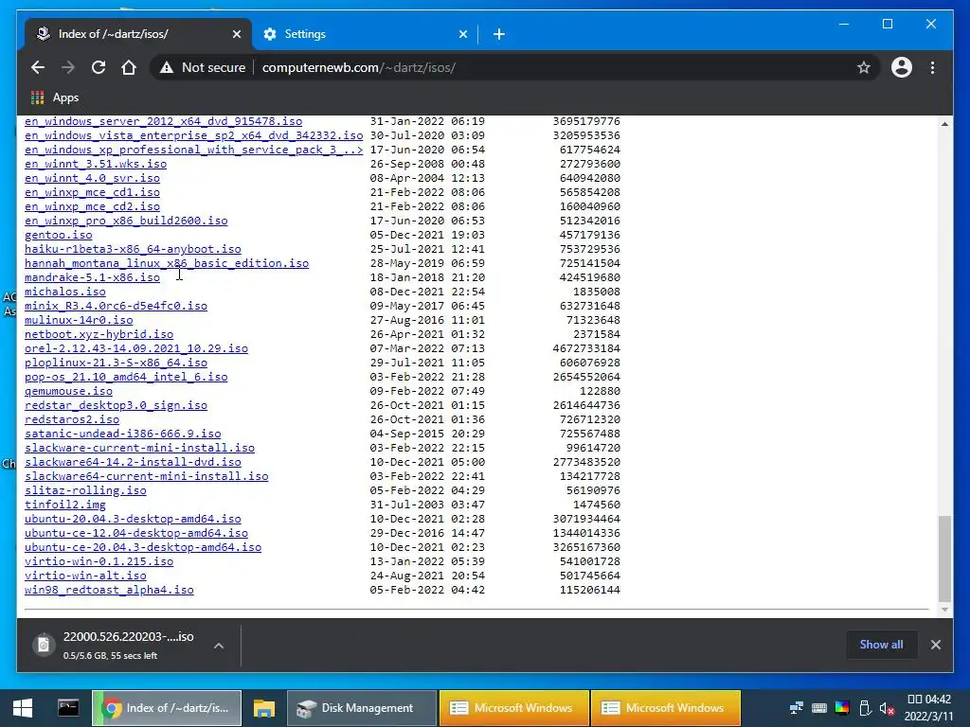Open the browser home page
Screen dimensions: 970x727
129,67
